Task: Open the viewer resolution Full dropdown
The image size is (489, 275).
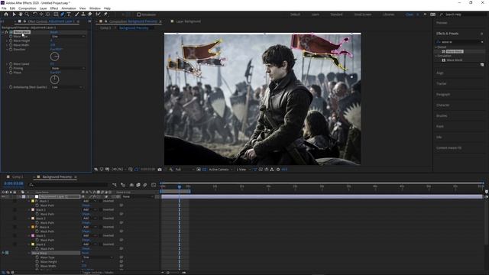Action: tap(183, 170)
